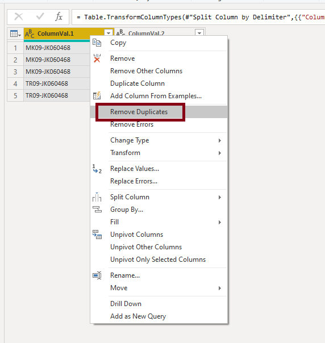Open ColumnVal.1 filter dropdown arrow

[x=109, y=34]
